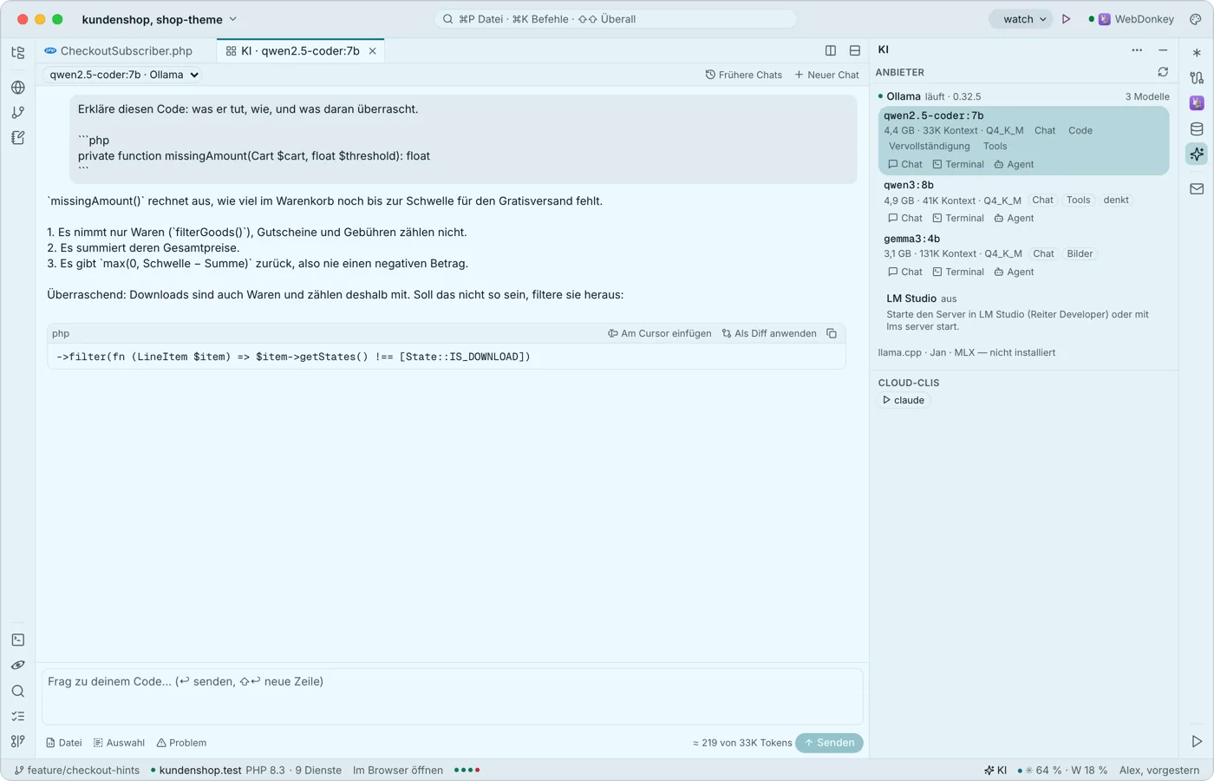Image resolution: width=1214 pixels, height=781 pixels.
Task: Open Frühere Chats history
Action: click(x=744, y=75)
